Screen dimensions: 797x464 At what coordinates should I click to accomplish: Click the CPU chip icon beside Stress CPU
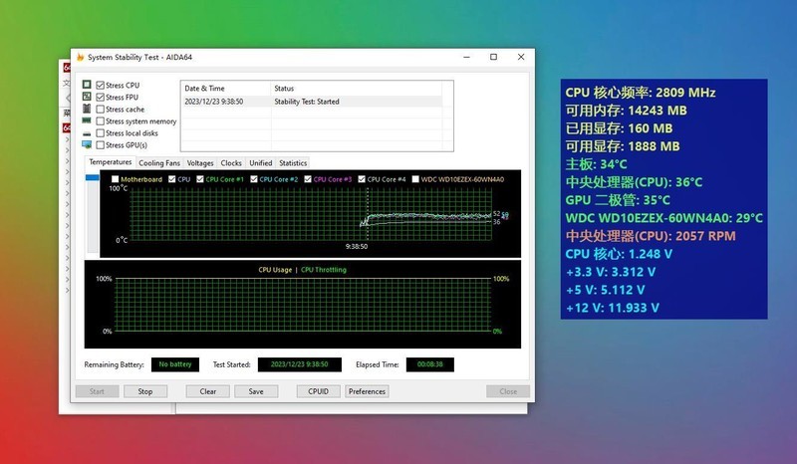[87, 85]
